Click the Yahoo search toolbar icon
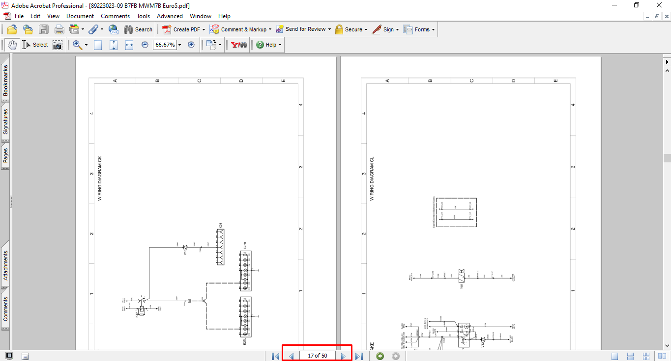Viewport: 671px width, 361px height. tap(239, 45)
